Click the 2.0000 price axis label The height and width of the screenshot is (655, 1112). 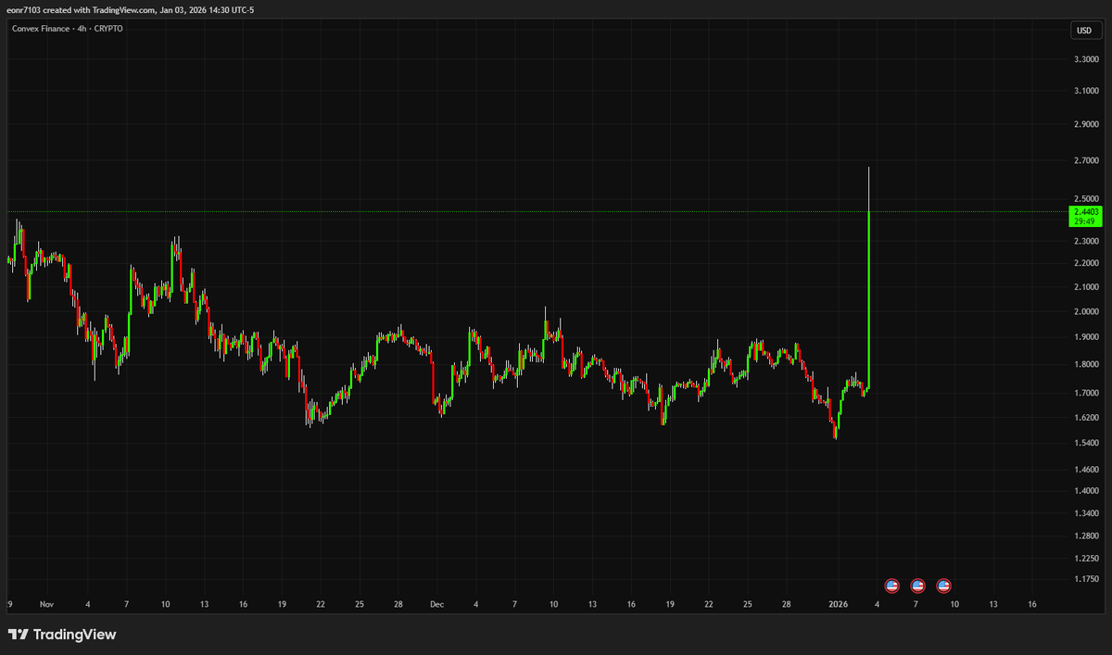[x=1086, y=311]
